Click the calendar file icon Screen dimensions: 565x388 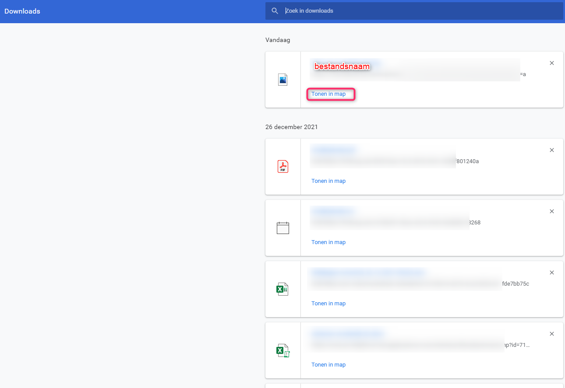tap(283, 228)
